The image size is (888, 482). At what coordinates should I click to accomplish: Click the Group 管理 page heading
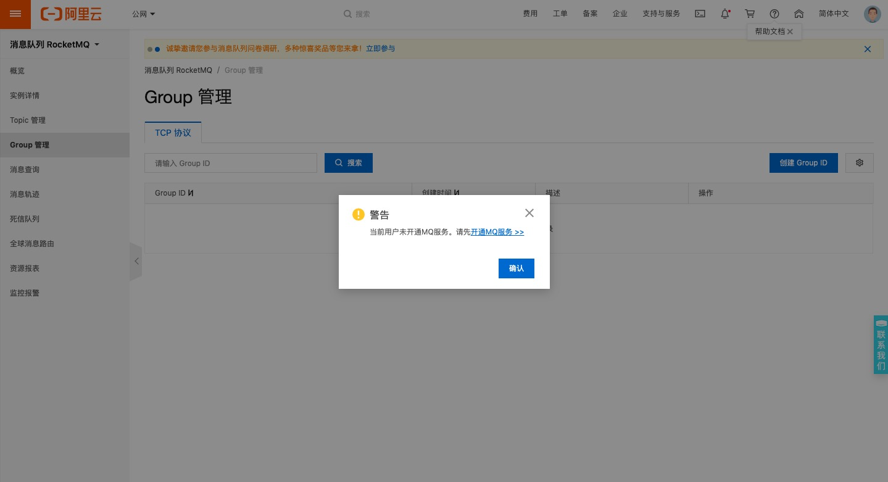click(188, 97)
